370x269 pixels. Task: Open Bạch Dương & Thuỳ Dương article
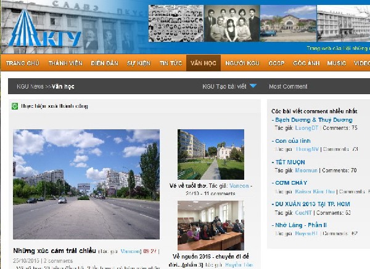coord(314,120)
